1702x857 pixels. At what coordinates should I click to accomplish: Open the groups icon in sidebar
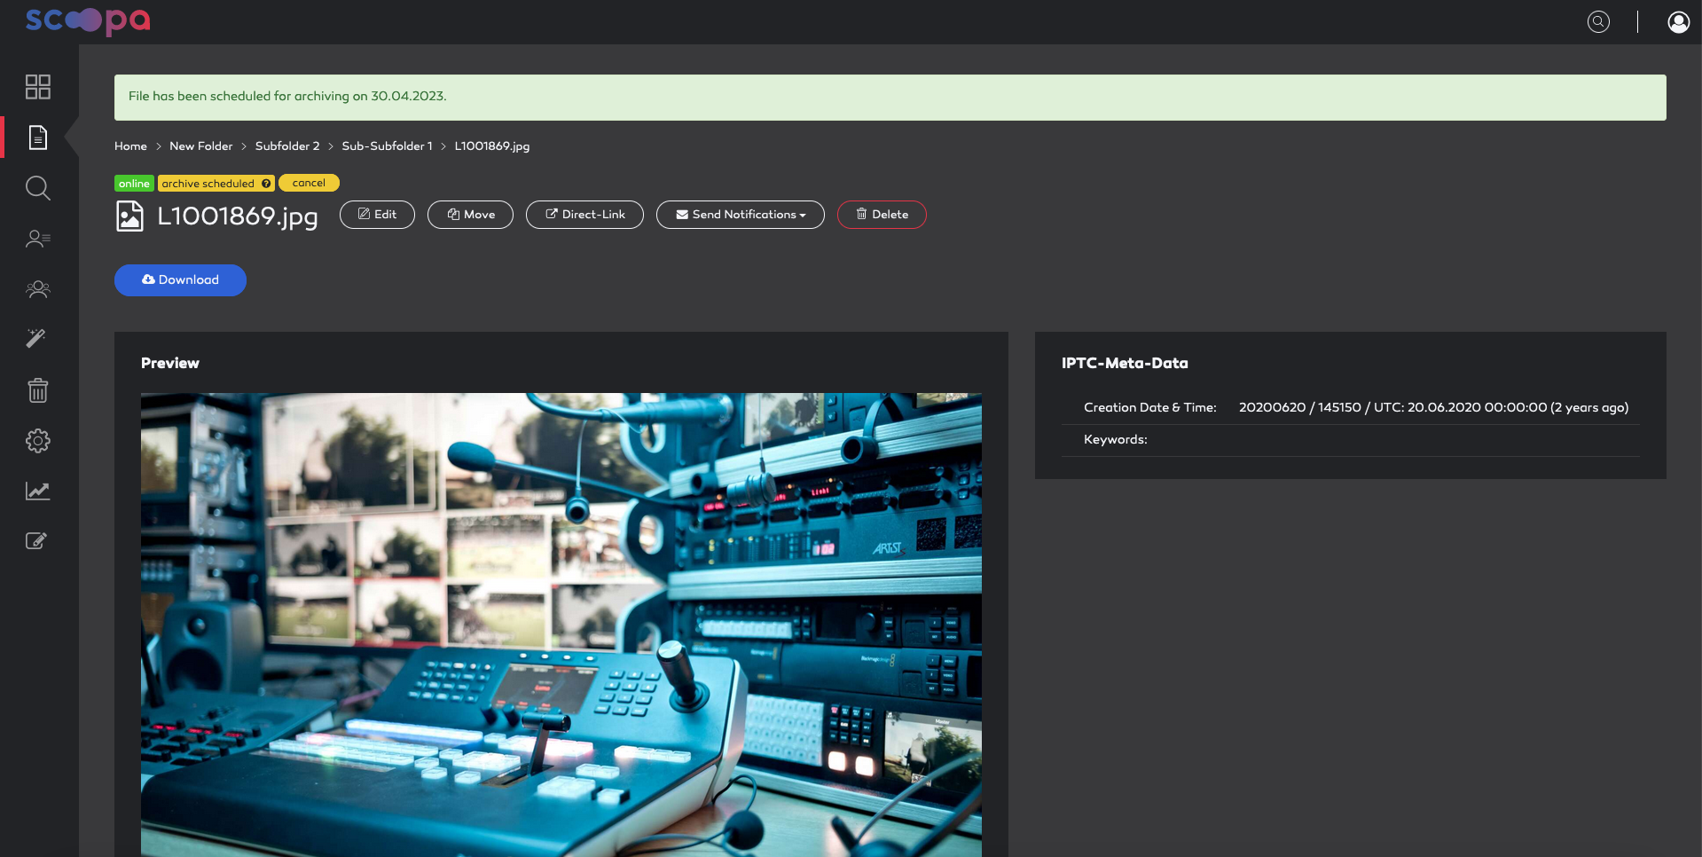click(38, 289)
